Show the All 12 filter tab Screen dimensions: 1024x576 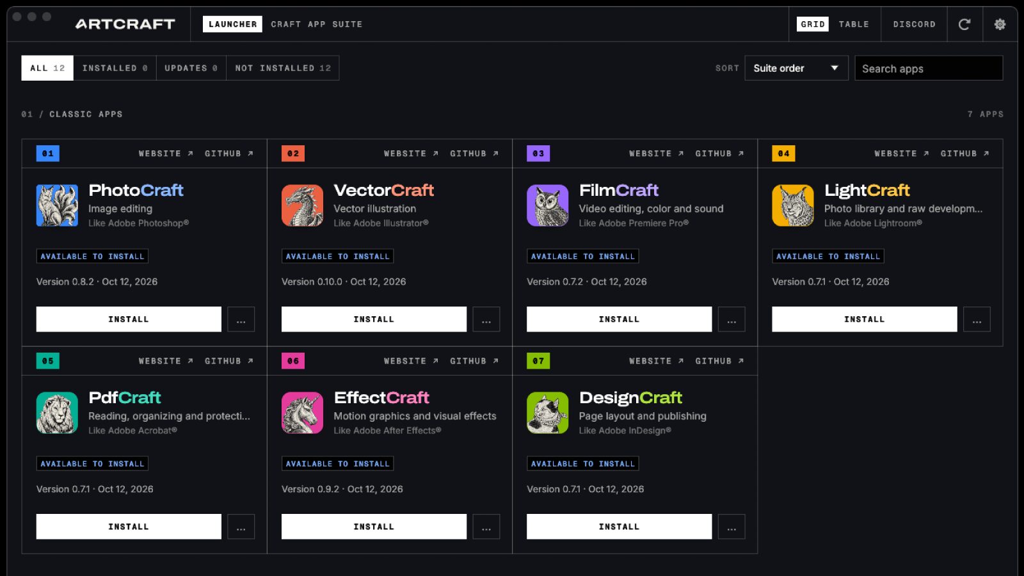coord(47,68)
